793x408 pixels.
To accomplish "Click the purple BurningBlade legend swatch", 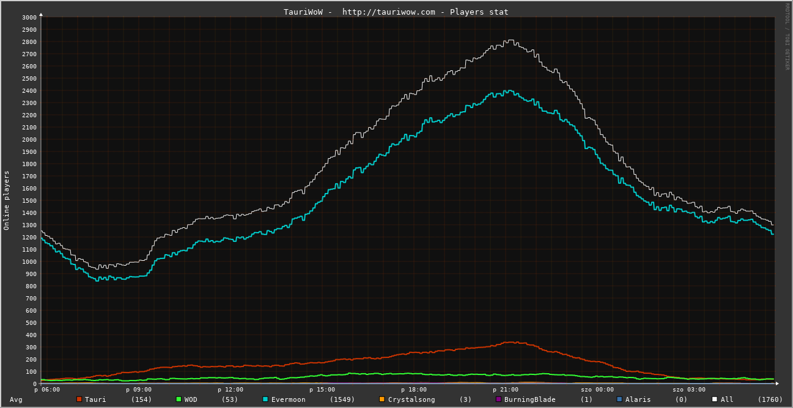I will pos(498,399).
